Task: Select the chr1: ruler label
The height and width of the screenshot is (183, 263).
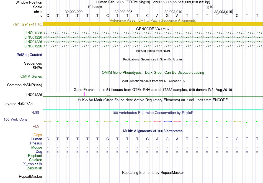Action: (x=38, y=12)
